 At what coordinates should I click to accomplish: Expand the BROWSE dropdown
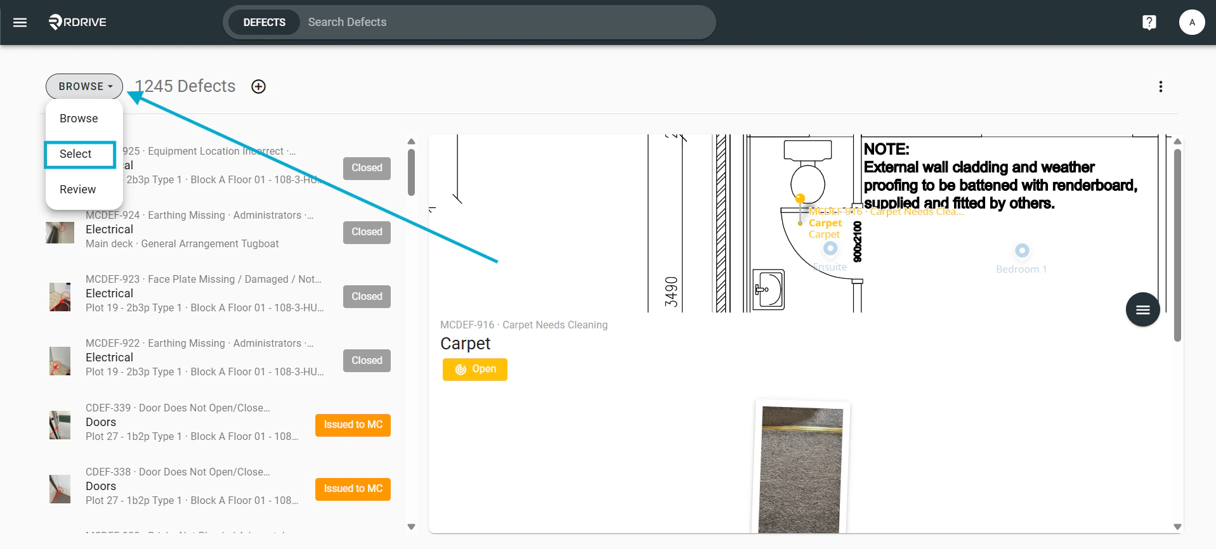[84, 87]
